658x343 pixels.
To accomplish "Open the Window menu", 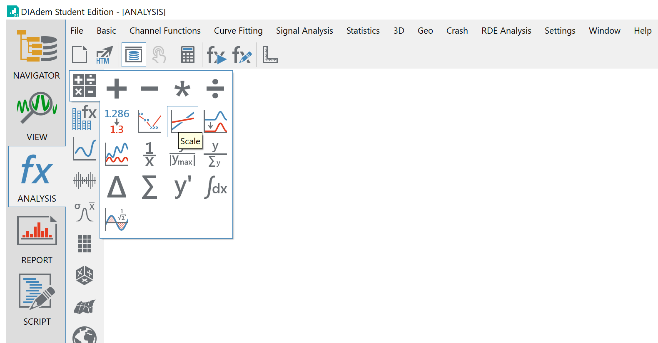I will [604, 31].
